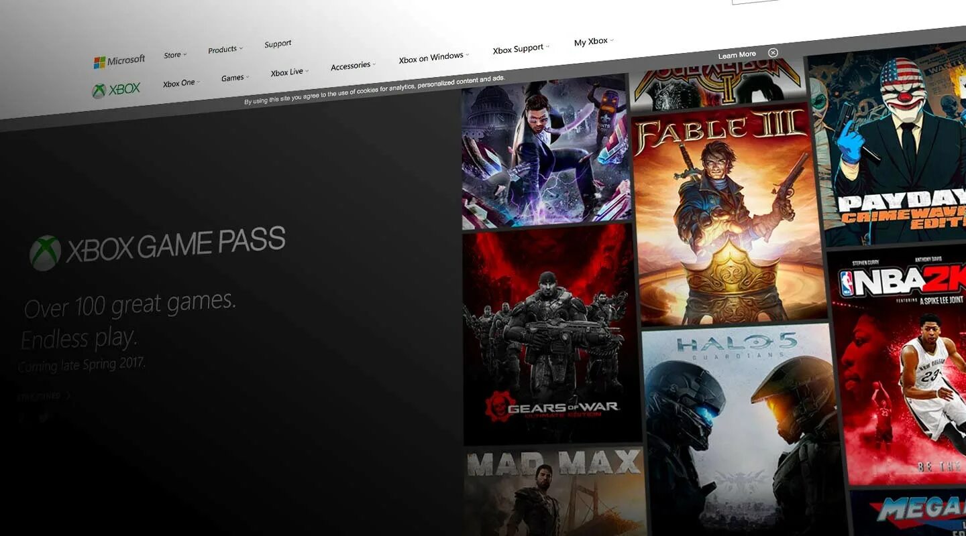Image resolution: width=966 pixels, height=536 pixels.
Task: Expand the Store dropdown menu
Action: point(175,55)
